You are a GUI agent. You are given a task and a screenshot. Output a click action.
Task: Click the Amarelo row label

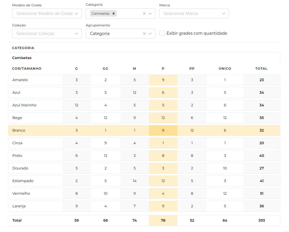20,80
